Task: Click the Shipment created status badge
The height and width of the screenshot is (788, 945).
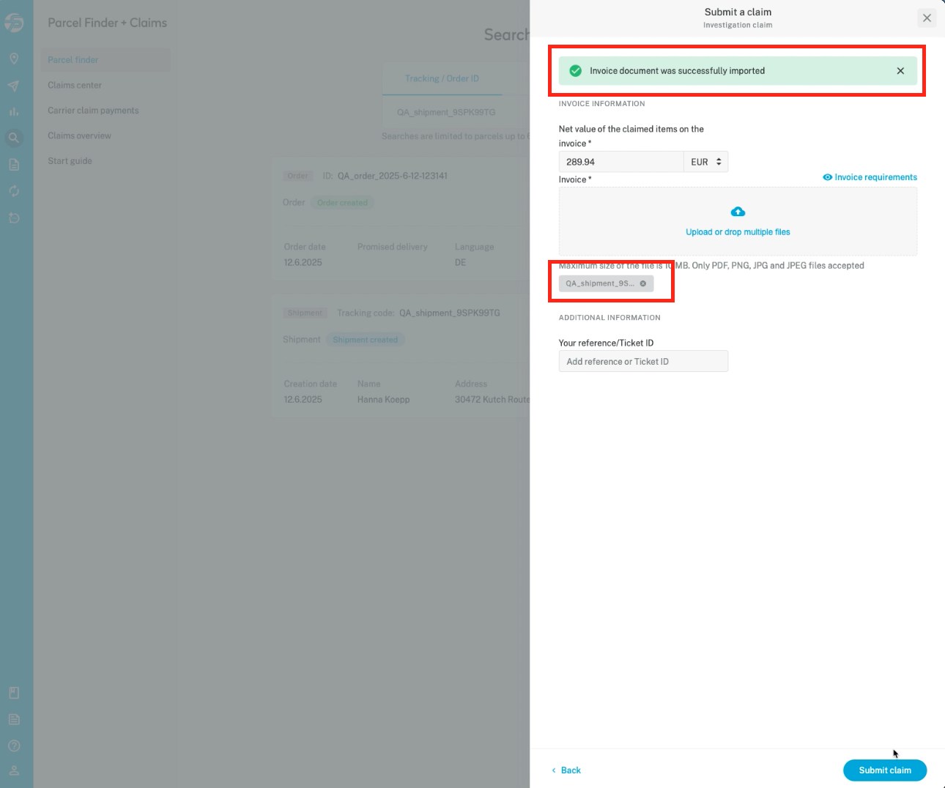Action: pyautogui.click(x=365, y=340)
